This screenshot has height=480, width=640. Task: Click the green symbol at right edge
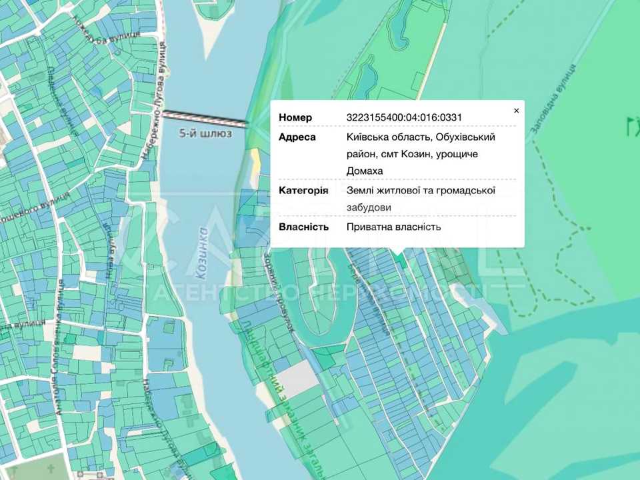pyautogui.click(x=633, y=126)
